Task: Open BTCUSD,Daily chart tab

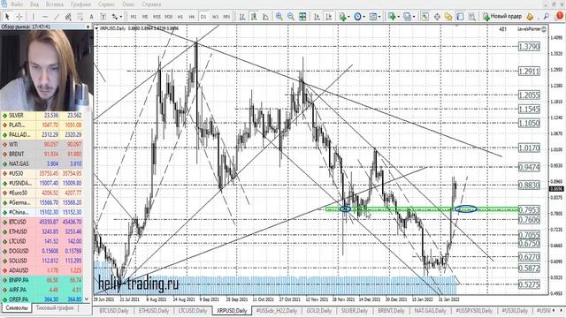Action: [114, 310]
